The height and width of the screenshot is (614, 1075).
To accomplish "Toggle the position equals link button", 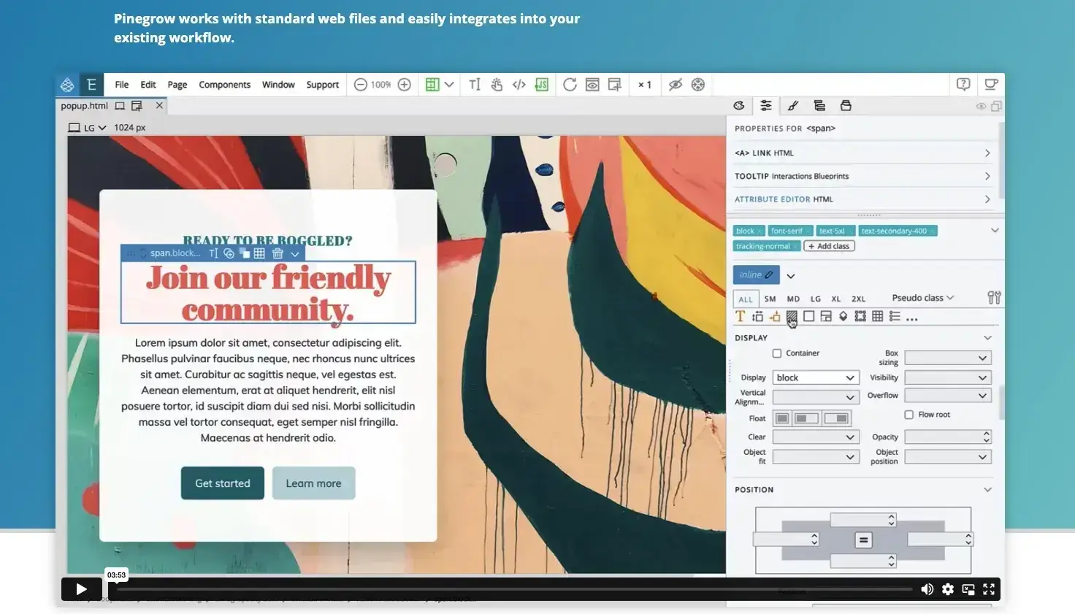I will (x=863, y=540).
